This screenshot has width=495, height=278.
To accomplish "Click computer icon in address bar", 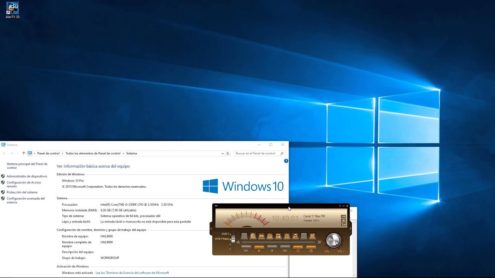I will point(30,153).
